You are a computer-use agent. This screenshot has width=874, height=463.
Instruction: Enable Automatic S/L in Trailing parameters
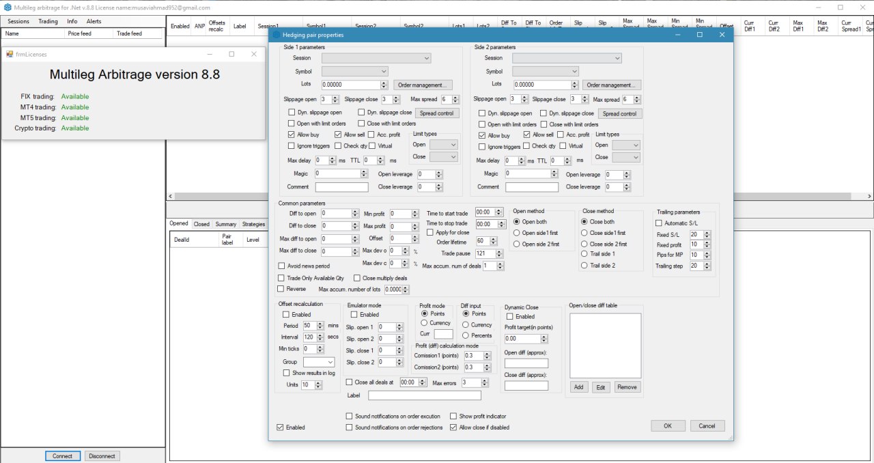click(x=659, y=223)
